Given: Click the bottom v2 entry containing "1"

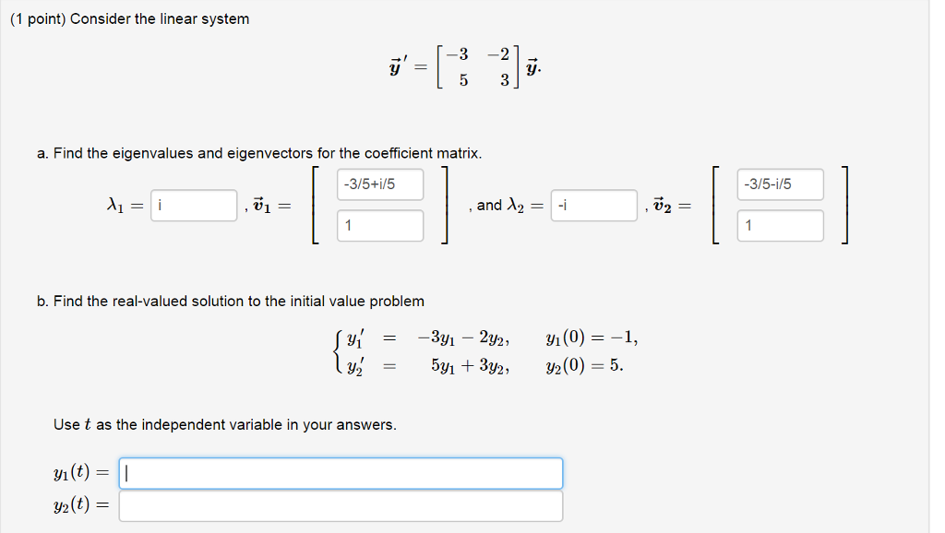Looking at the screenshot, I should click(x=780, y=225).
